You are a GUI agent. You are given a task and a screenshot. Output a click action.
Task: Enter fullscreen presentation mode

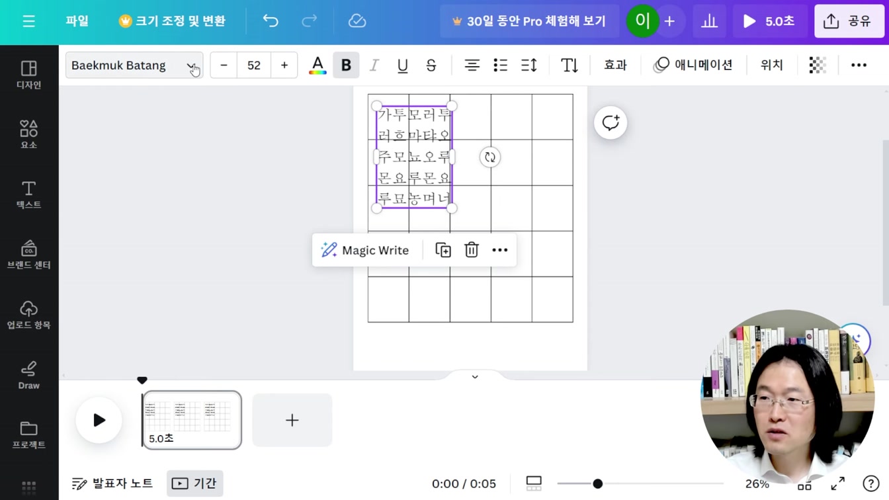point(837,483)
